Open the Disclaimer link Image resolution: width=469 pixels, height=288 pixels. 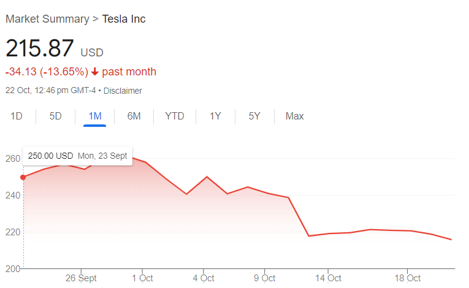(x=123, y=91)
